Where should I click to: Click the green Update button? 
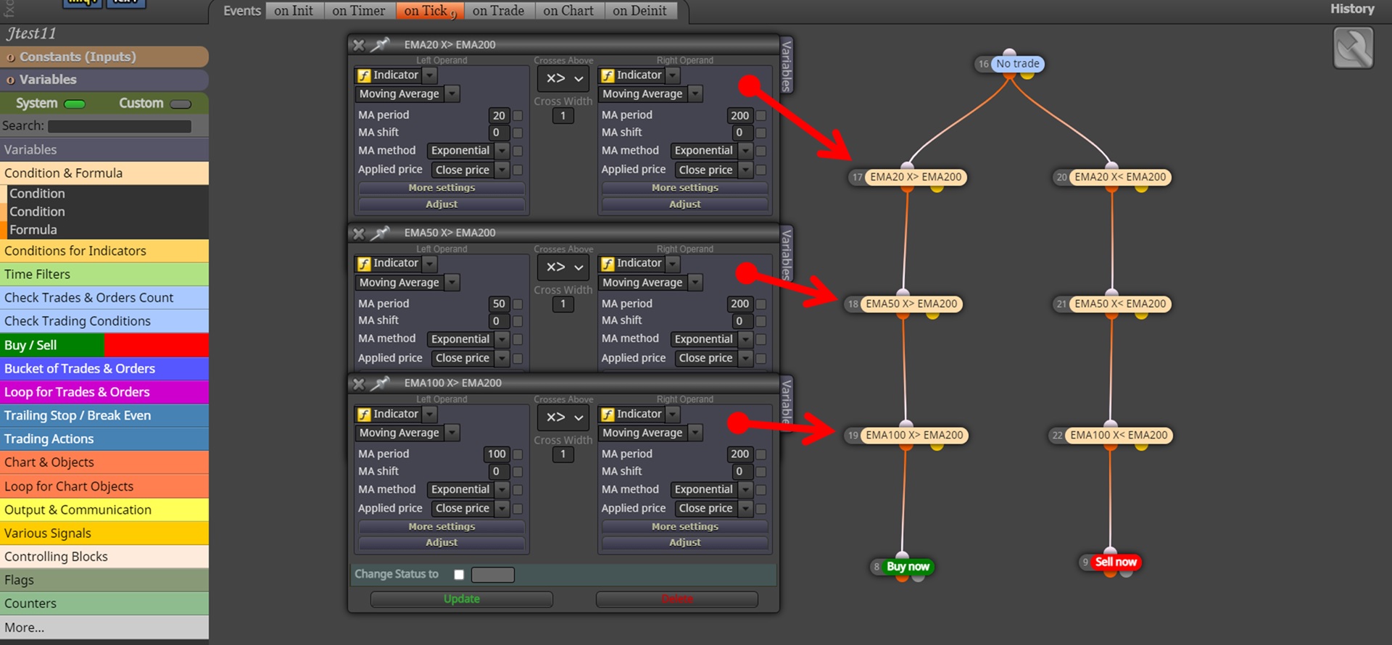click(x=462, y=599)
